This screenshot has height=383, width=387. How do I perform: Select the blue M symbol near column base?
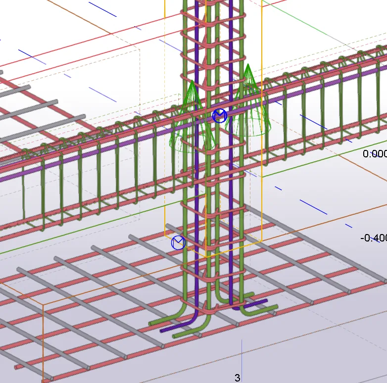pyautogui.click(x=178, y=242)
